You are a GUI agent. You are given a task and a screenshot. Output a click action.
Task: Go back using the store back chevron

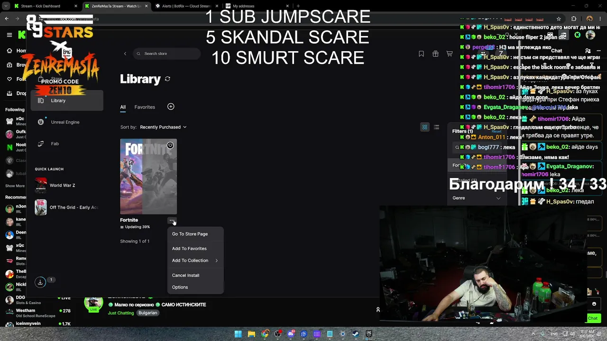click(125, 54)
